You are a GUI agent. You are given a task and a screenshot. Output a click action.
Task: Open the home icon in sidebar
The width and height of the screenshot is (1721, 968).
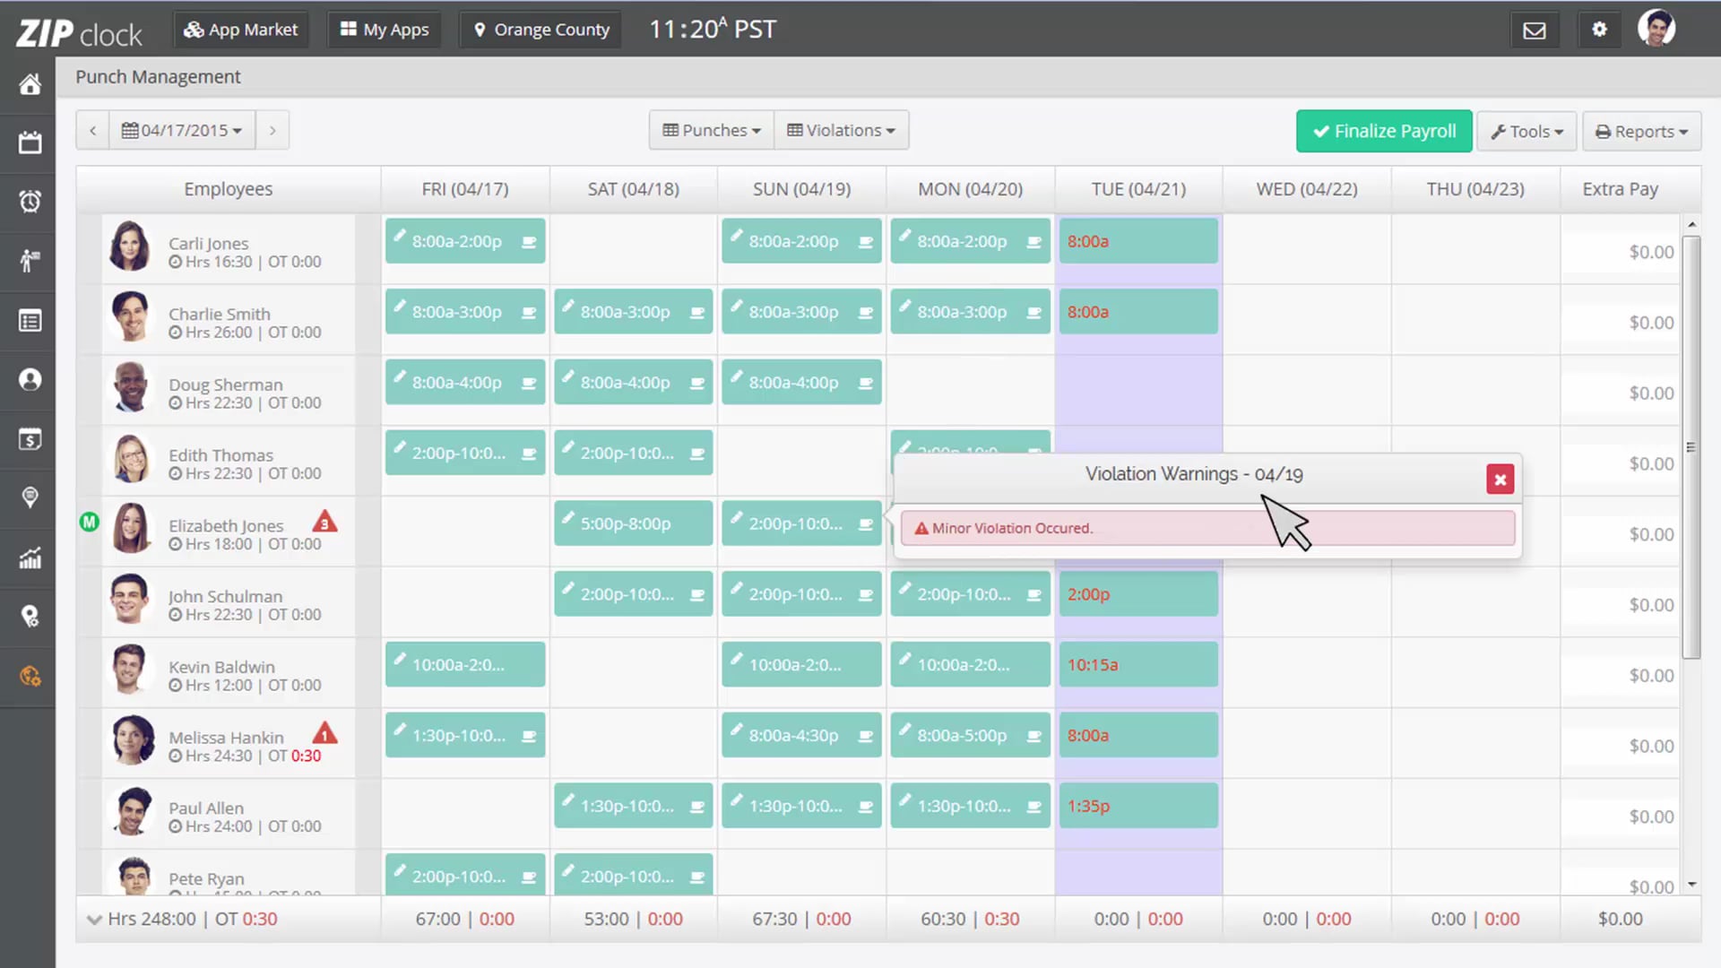tap(30, 84)
